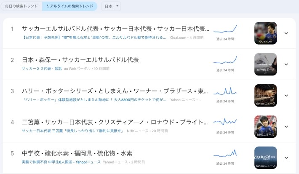Screen dimensions: 299x174
Task: Expand trend 5 中学校・硫化水素 chevron
Action: point(286,158)
